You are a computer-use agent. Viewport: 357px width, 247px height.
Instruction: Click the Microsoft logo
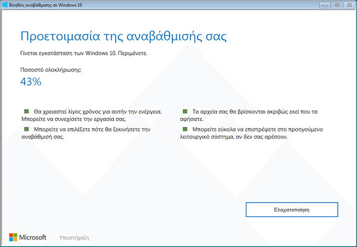pyautogui.click(x=28, y=237)
